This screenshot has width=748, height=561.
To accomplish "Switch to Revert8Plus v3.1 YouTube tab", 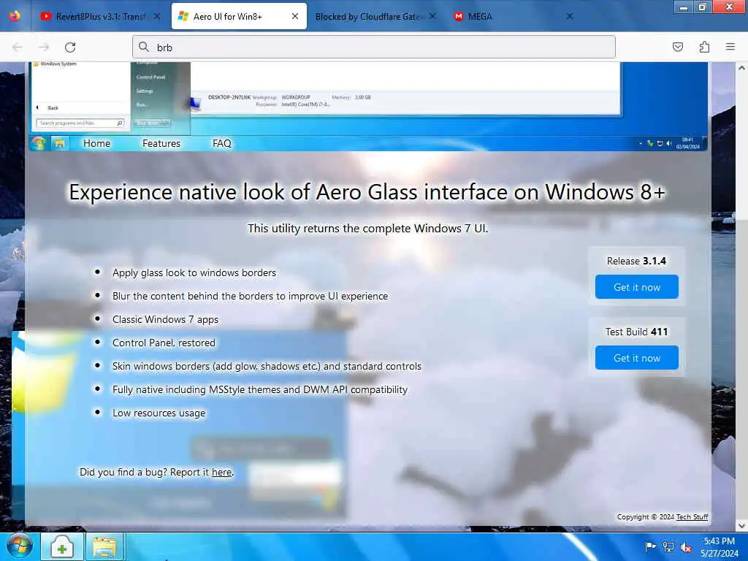I will (x=101, y=16).
